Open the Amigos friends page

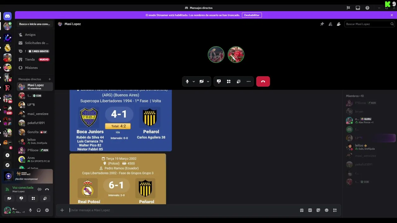coord(35,35)
